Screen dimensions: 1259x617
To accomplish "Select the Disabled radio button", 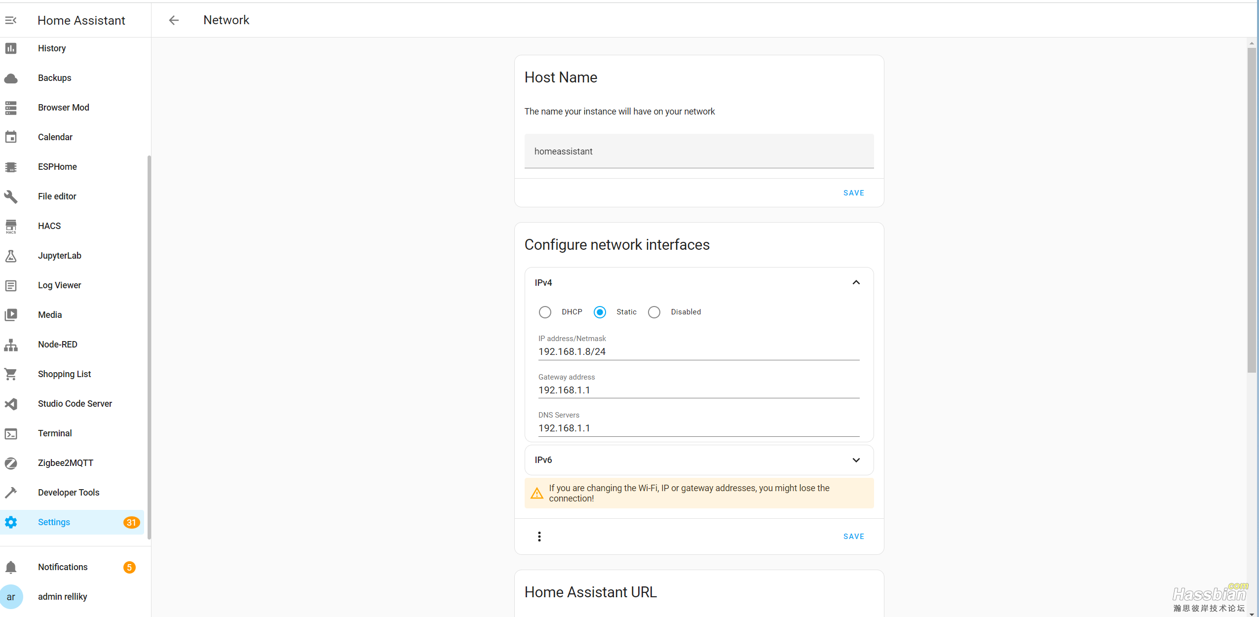I will (x=654, y=312).
